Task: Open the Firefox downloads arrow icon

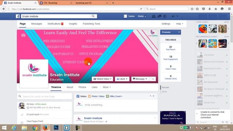Action: point(210,9)
